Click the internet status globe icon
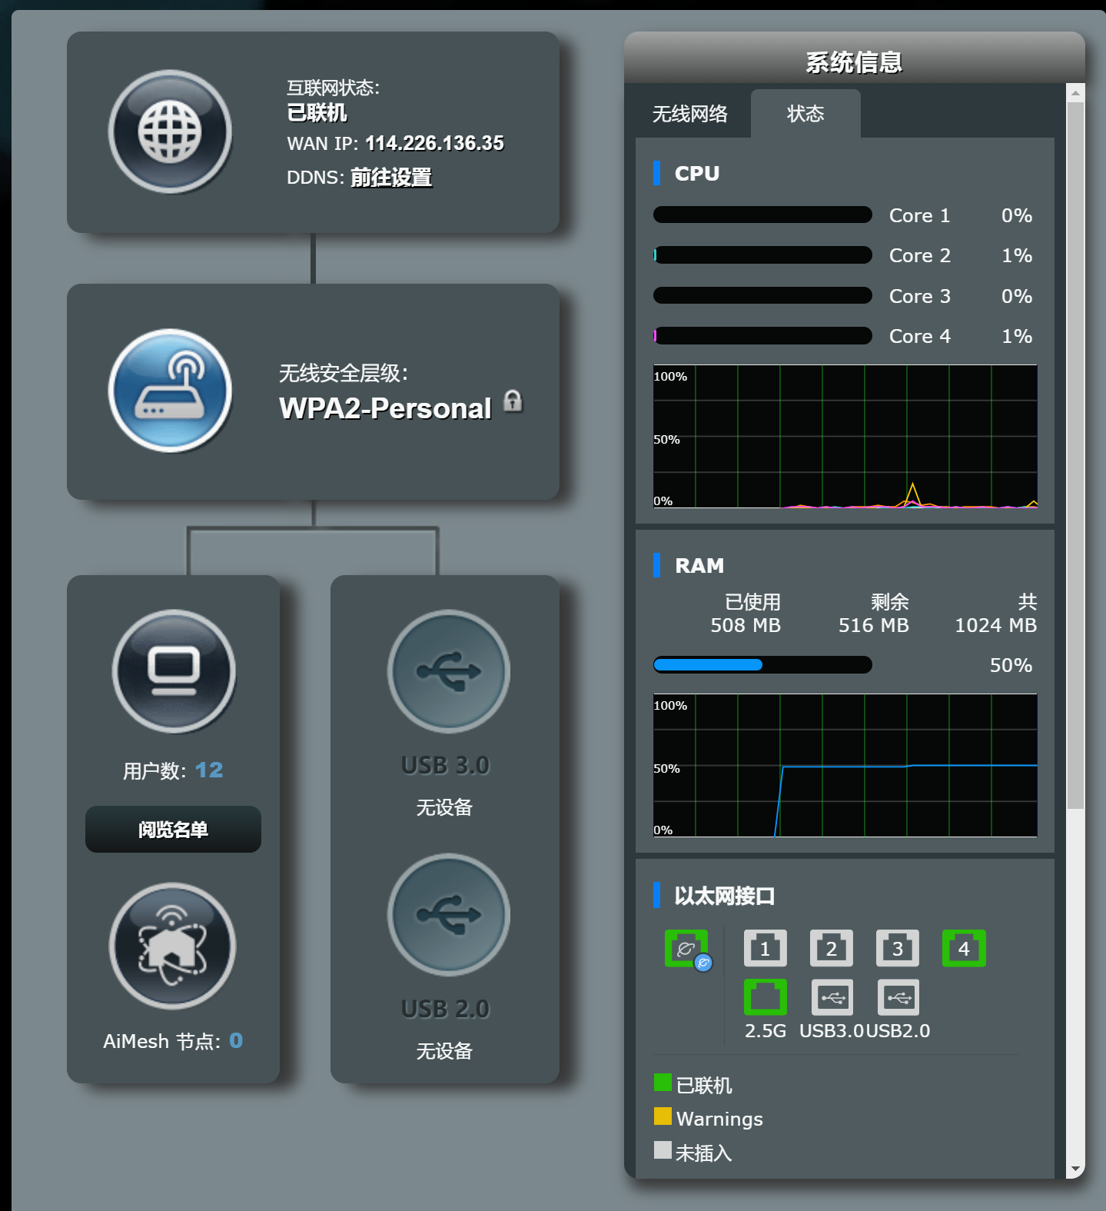This screenshot has height=1211, width=1106. (x=170, y=131)
